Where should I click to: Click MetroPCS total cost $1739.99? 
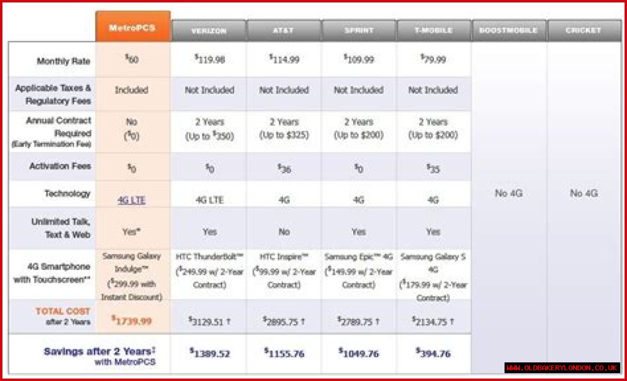131,321
